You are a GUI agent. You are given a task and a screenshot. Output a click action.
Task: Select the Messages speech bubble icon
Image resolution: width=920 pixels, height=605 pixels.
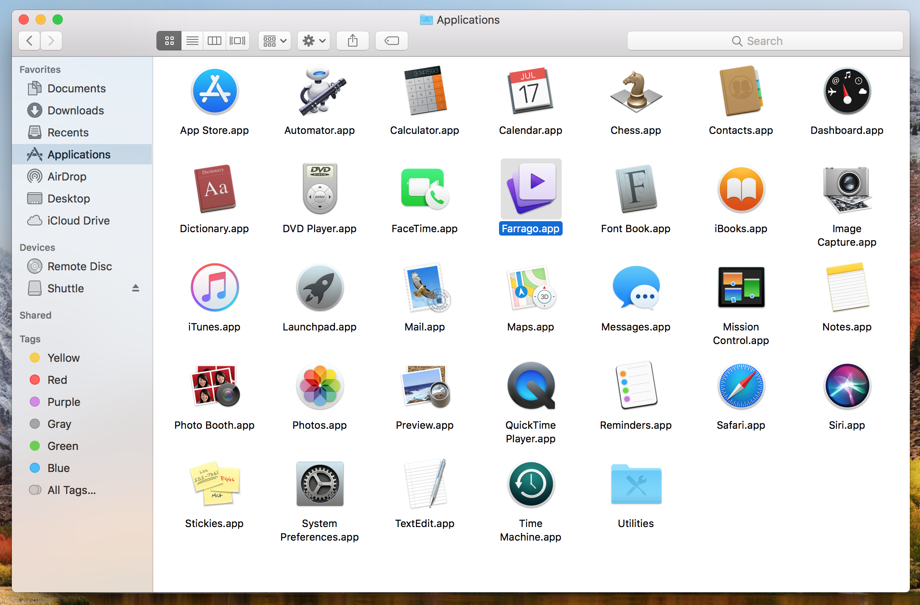[636, 287]
